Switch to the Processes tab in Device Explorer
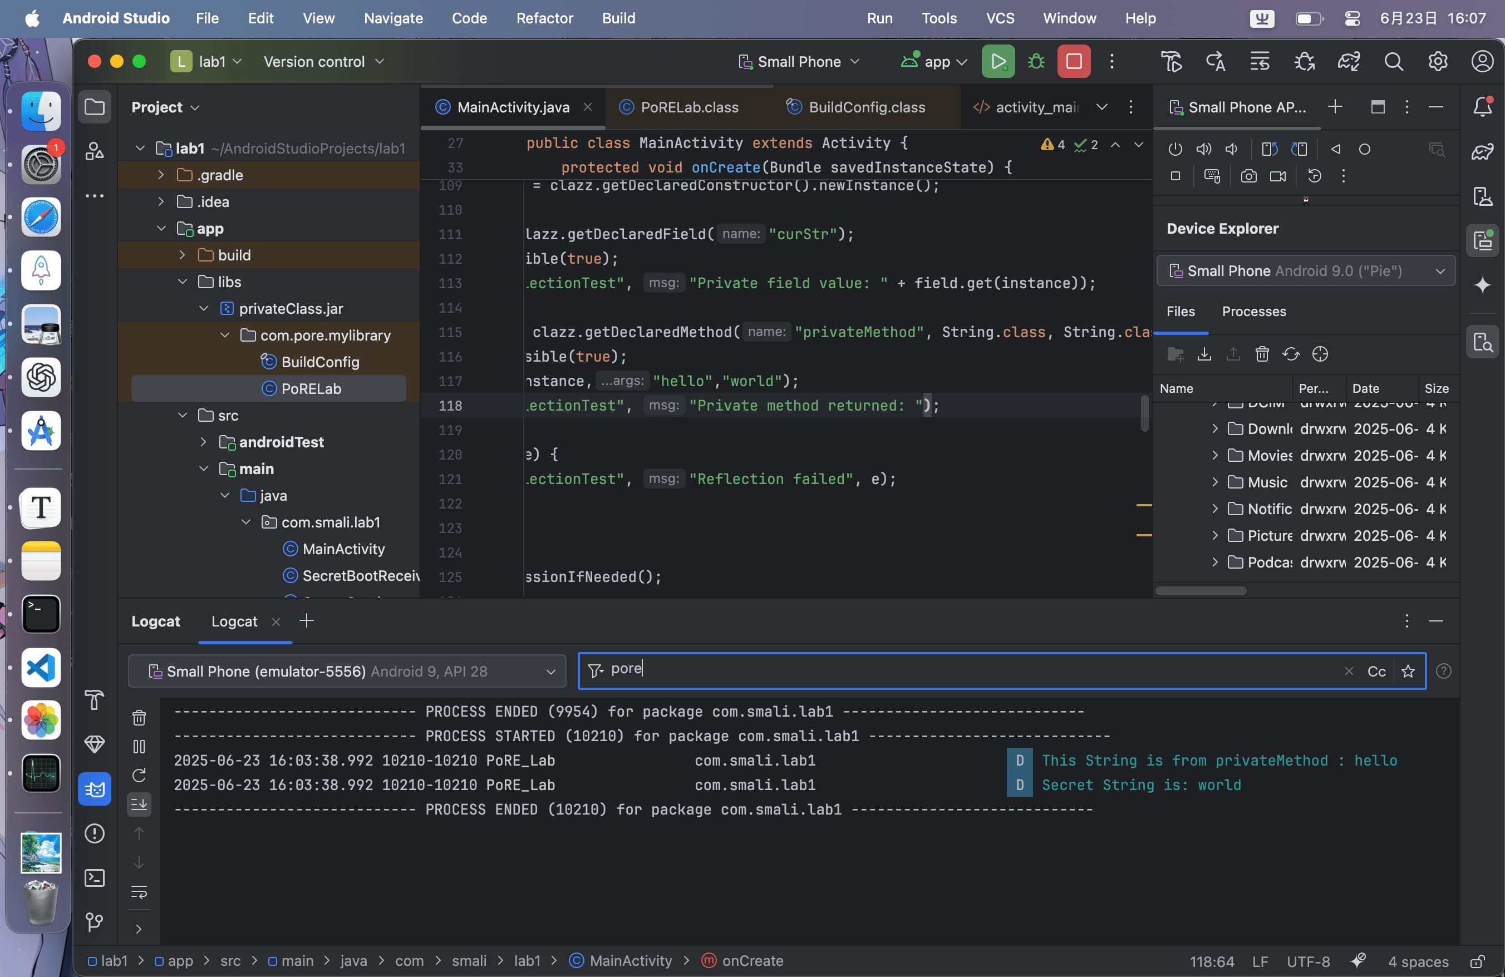This screenshot has height=977, width=1505. 1253,312
